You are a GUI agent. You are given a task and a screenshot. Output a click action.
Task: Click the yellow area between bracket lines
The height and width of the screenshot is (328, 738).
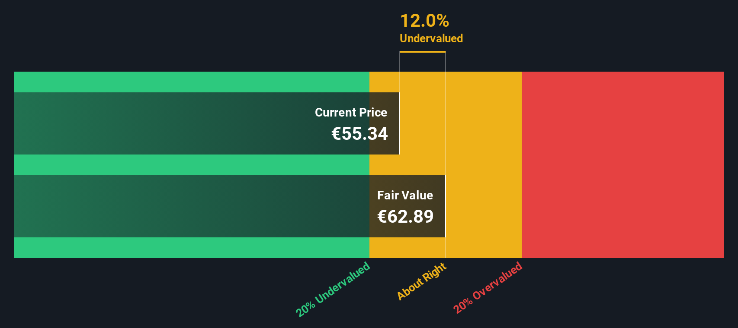(423, 82)
